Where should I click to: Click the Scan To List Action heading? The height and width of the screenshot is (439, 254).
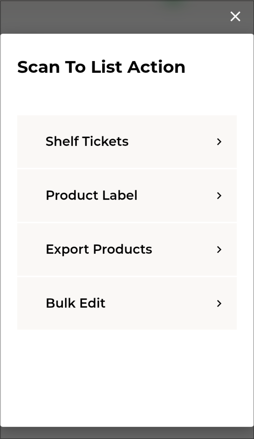[101, 67]
